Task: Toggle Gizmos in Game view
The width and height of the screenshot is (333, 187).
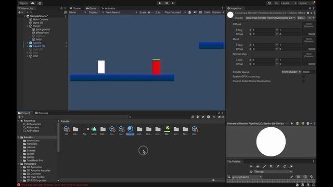Action: coord(216,12)
